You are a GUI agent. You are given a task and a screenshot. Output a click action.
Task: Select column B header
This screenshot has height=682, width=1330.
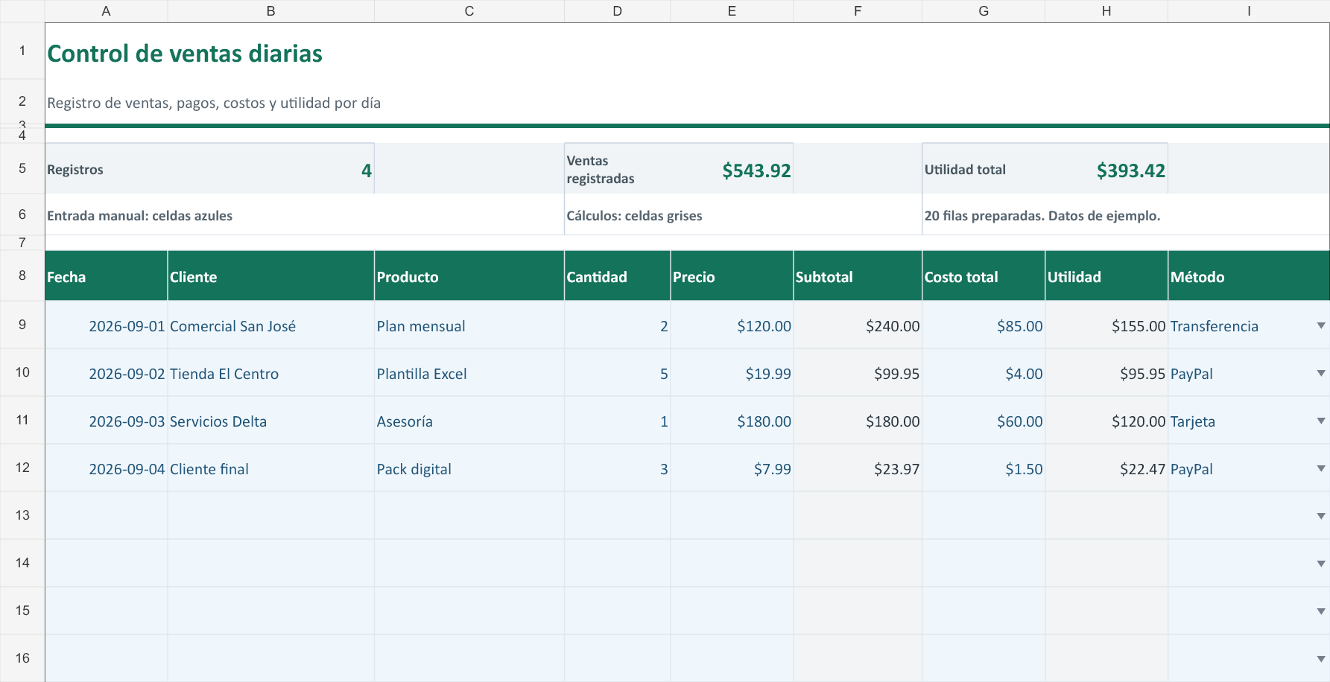tap(270, 11)
